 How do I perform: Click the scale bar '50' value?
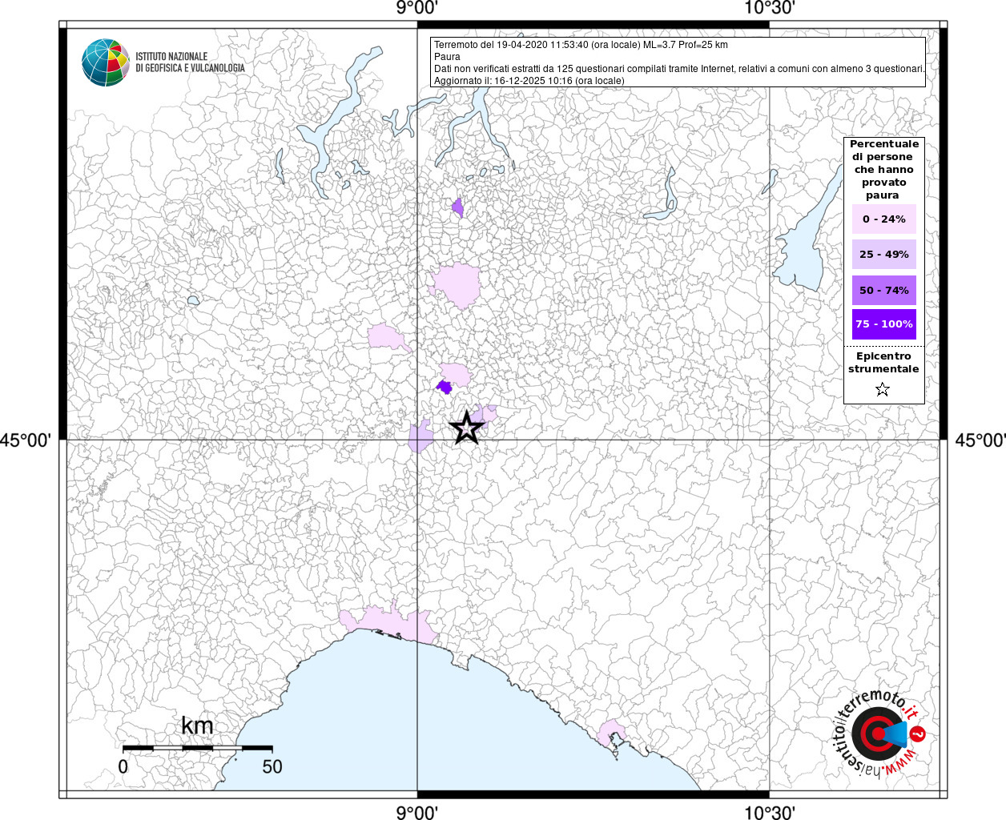point(272,766)
